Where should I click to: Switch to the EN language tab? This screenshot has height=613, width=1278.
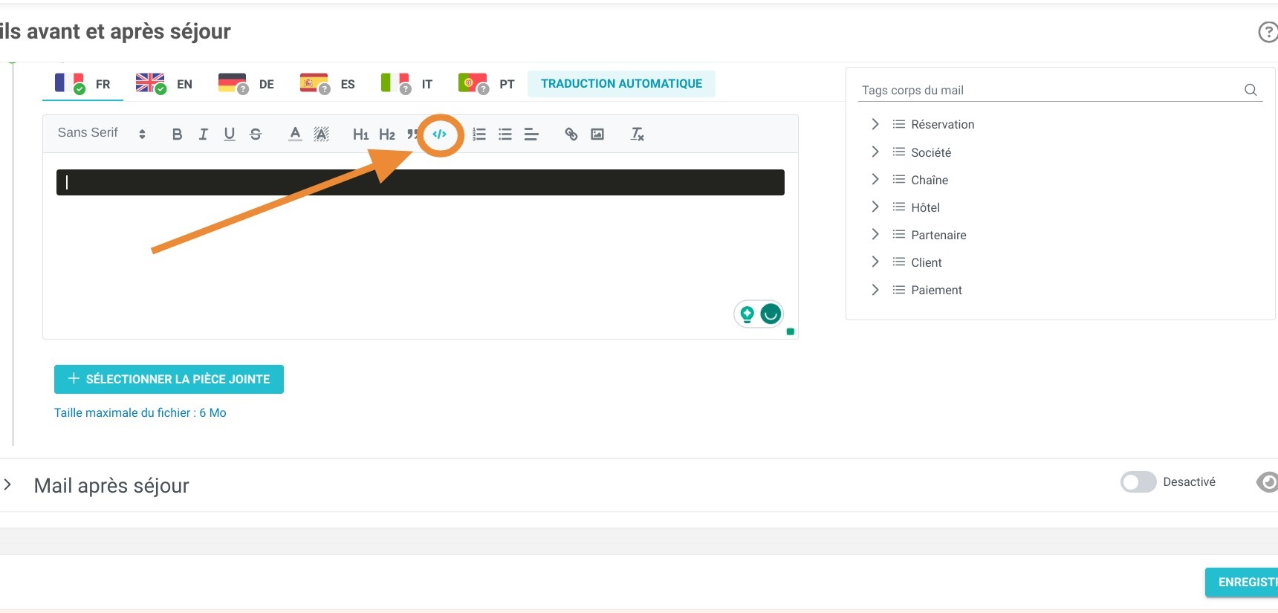click(x=164, y=84)
